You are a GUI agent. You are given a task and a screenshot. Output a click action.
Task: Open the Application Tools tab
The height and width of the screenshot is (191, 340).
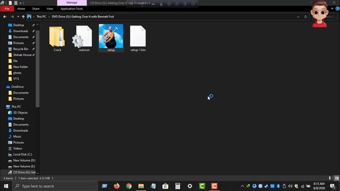pyautogui.click(x=72, y=8)
